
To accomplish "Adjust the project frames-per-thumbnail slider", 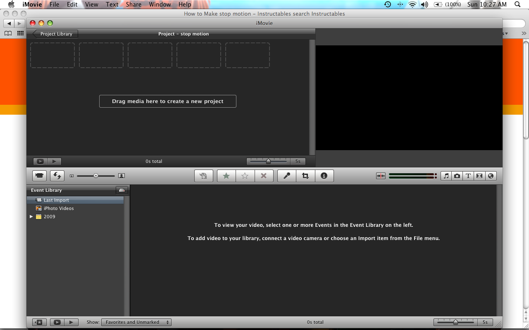I will pos(269,161).
